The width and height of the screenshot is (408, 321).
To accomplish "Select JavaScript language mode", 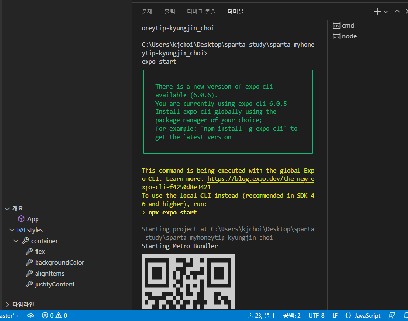I will tap(368, 316).
